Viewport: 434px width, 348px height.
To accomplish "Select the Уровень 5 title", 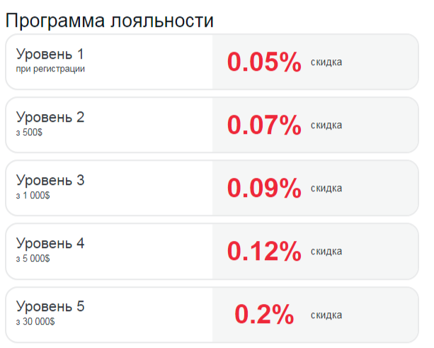I will 50,307.
